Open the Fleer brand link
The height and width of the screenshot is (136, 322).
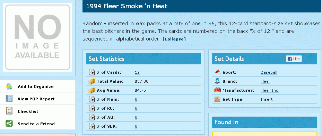click(265, 81)
